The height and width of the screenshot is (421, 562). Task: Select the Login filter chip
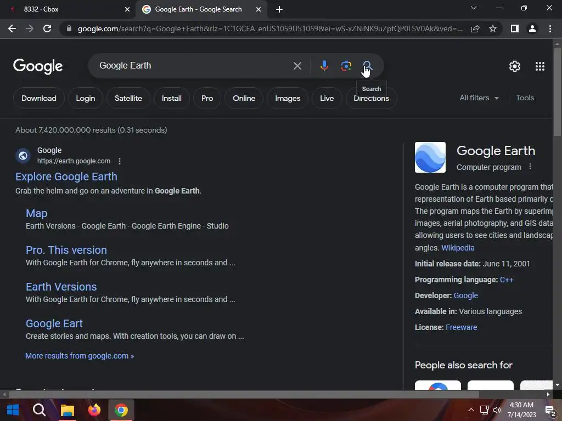click(85, 98)
